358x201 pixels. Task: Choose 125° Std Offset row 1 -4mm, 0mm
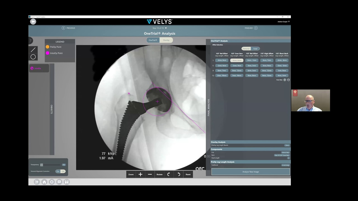coord(222,60)
